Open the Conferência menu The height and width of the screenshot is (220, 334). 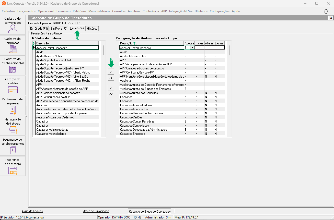(151, 11)
